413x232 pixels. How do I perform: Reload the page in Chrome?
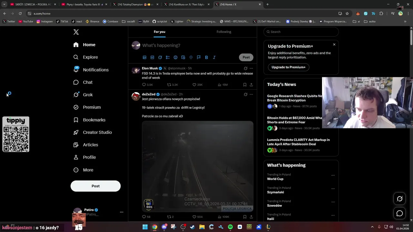(20, 14)
